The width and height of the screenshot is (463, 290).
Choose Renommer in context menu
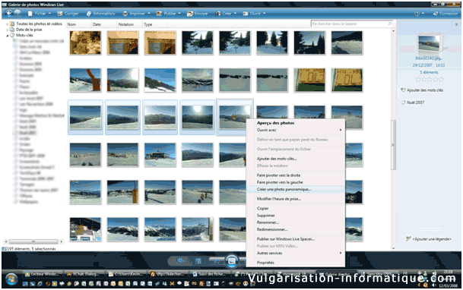click(x=296, y=222)
